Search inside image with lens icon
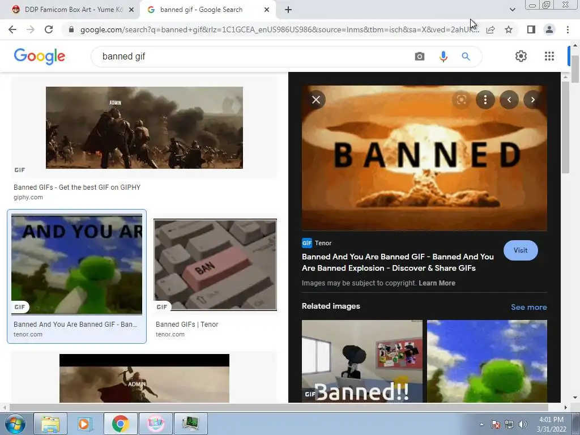This screenshot has height=435, width=580. point(461,100)
